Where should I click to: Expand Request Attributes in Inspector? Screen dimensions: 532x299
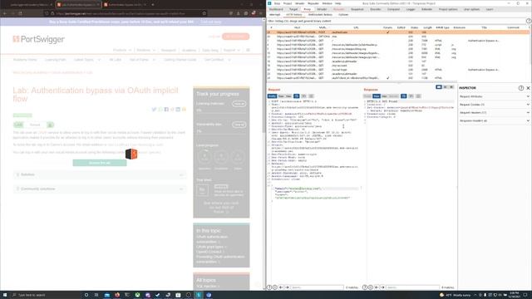(x=495, y=96)
